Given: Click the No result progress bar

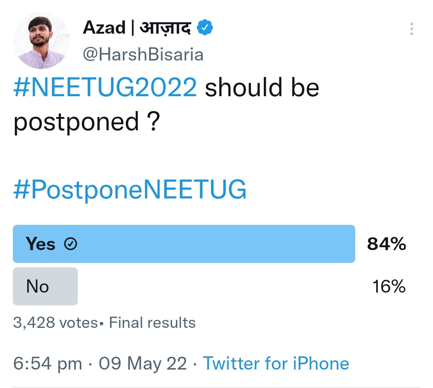Looking at the screenshot, I should tap(45, 286).
